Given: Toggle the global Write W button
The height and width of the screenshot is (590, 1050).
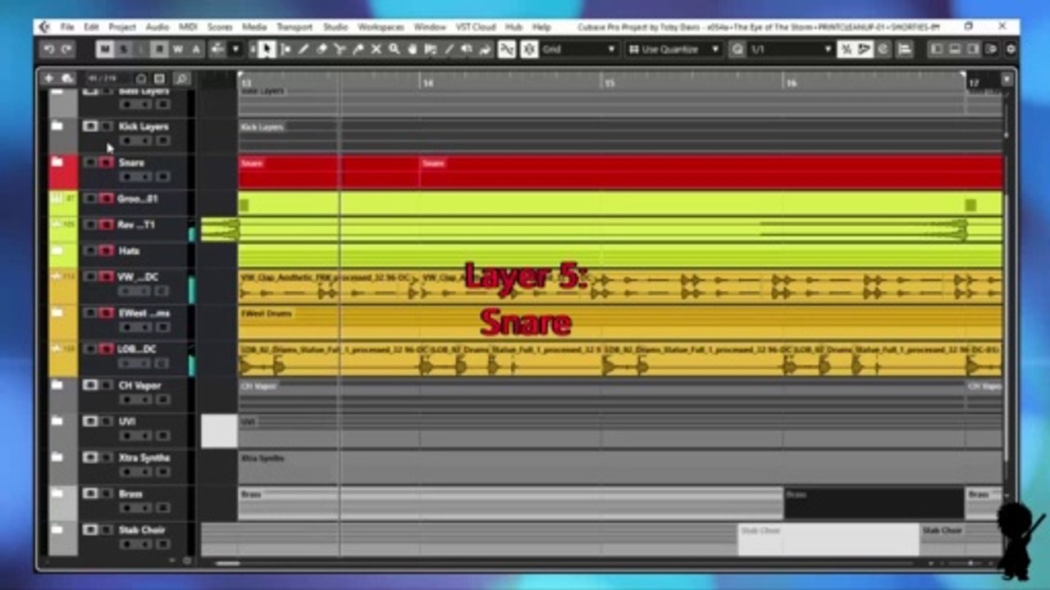Looking at the screenshot, I should pos(177,49).
